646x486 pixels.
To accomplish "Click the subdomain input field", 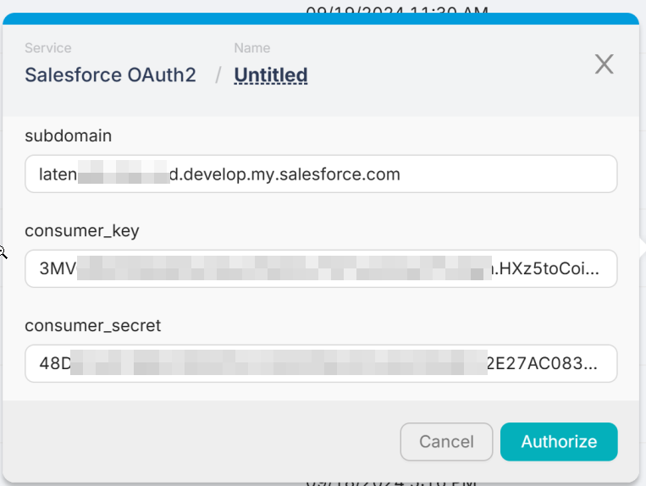I will click(321, 174).
